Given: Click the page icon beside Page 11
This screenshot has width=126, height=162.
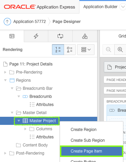Looking at the screenshot, I should [x=5, y=64].
